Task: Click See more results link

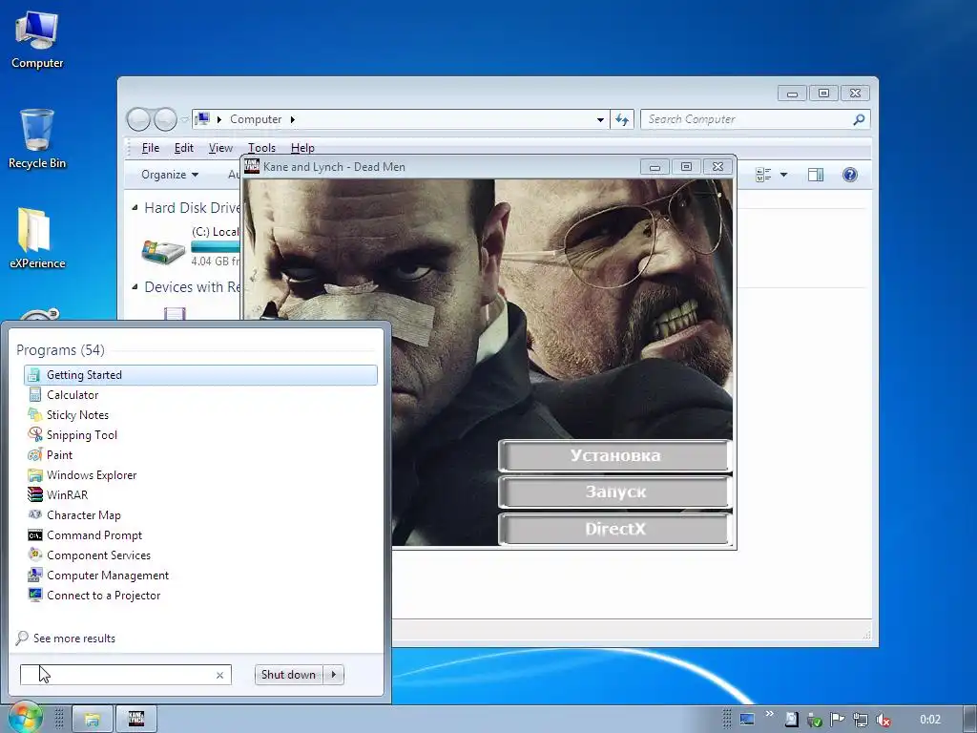Action: tap(74, 639)
